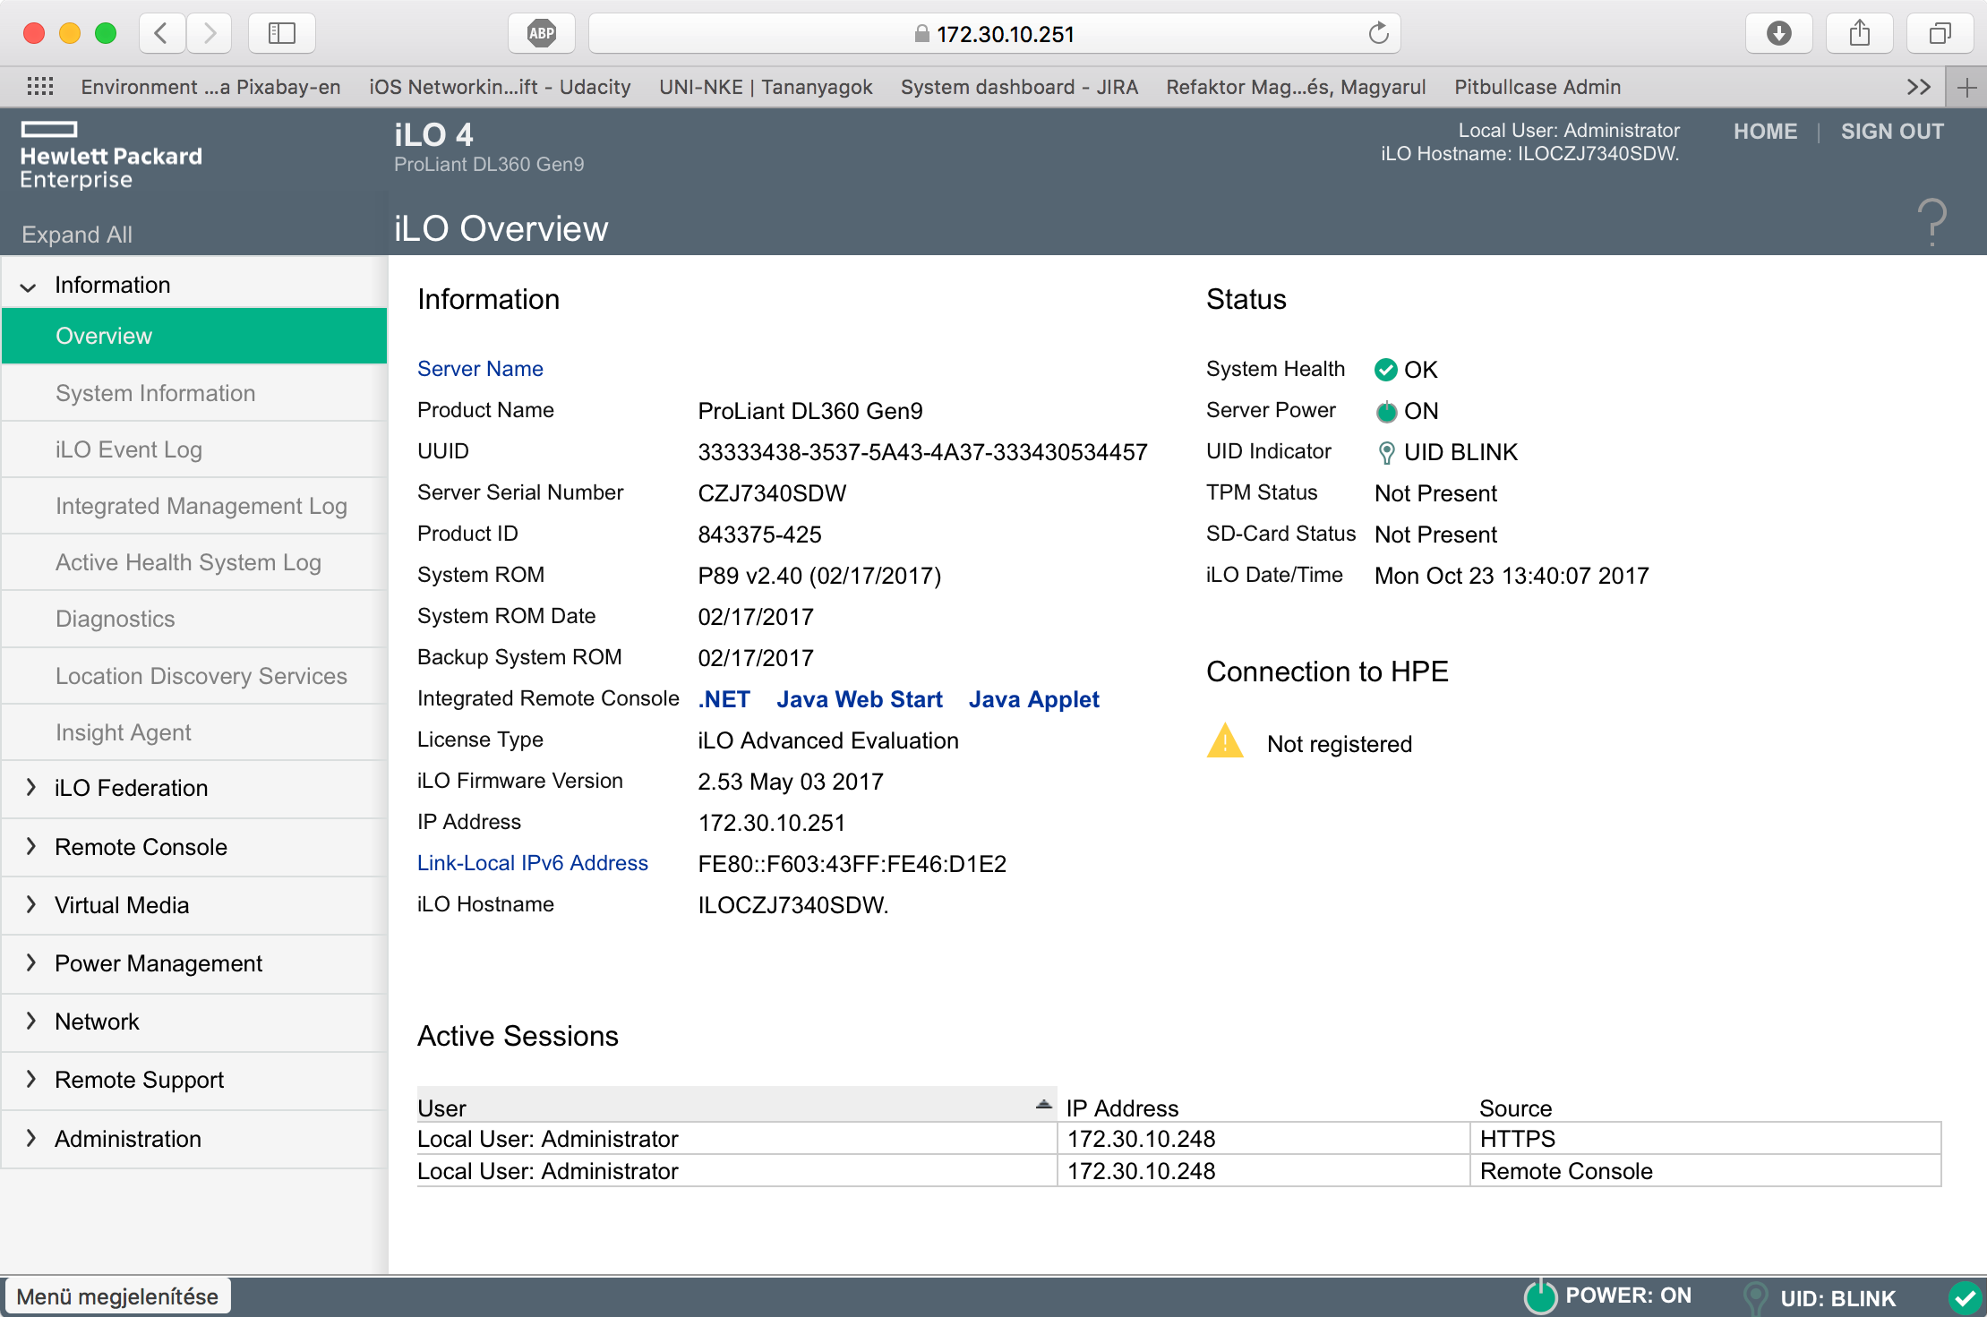Screen dimensions: 1987x1317
Task: Show all tabs overview button
Action: (x=1940, y=34)
